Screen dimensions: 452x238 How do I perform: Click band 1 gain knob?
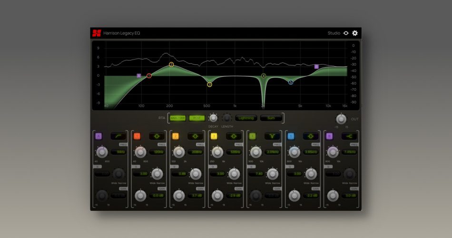(x=140, y=196)
